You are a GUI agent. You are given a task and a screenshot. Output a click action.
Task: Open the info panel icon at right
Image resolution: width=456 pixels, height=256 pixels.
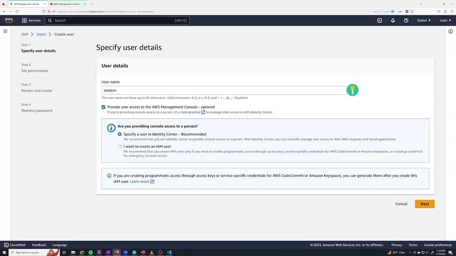(x=451, y=32)
